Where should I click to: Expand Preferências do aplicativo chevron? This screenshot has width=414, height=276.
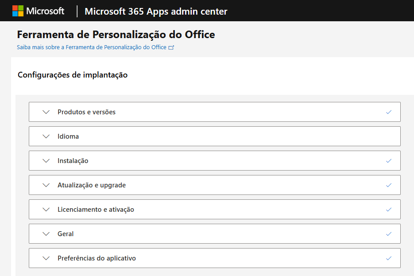(46, 258)
